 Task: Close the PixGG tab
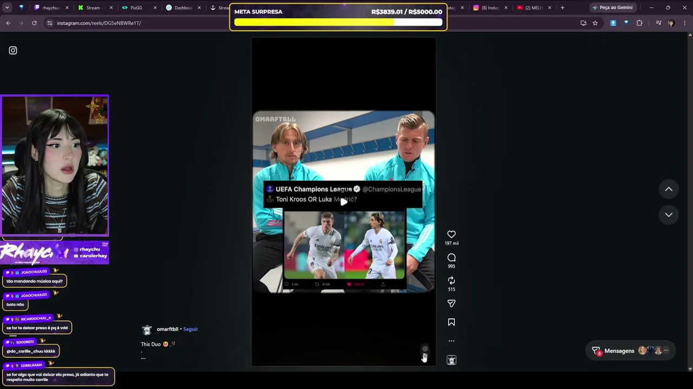click(155, 8)
